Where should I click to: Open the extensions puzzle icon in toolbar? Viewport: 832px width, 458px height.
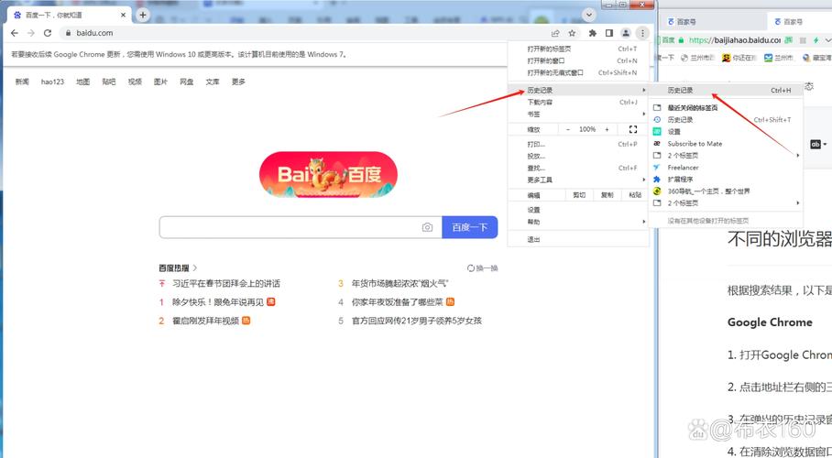(593, 33)
